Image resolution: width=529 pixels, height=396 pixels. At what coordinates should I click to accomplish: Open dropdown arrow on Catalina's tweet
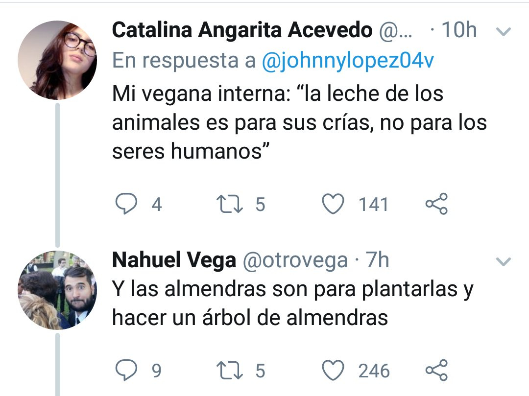point(503,32)
